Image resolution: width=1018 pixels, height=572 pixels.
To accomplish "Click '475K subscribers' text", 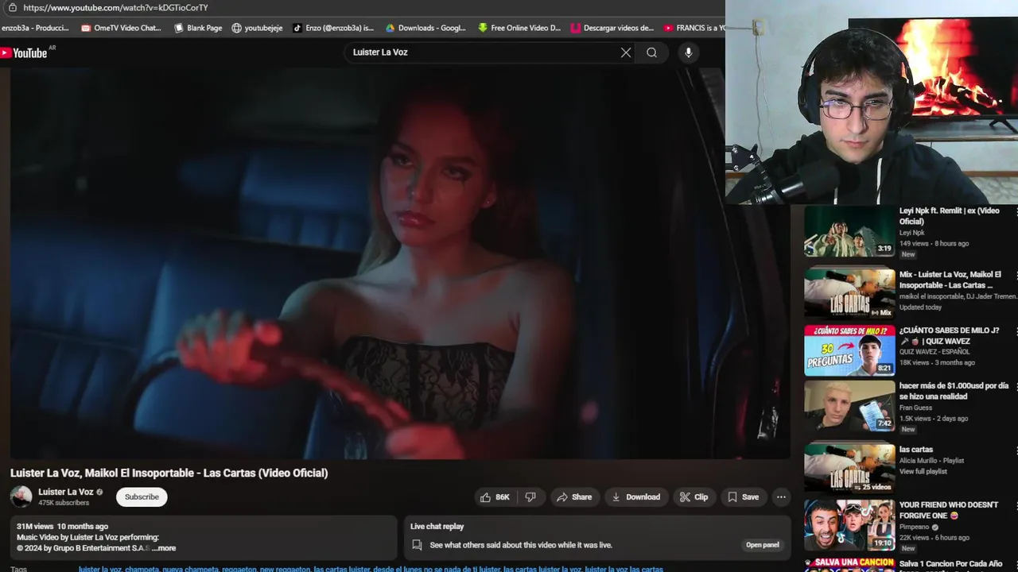I will click(x=64, y=503).
